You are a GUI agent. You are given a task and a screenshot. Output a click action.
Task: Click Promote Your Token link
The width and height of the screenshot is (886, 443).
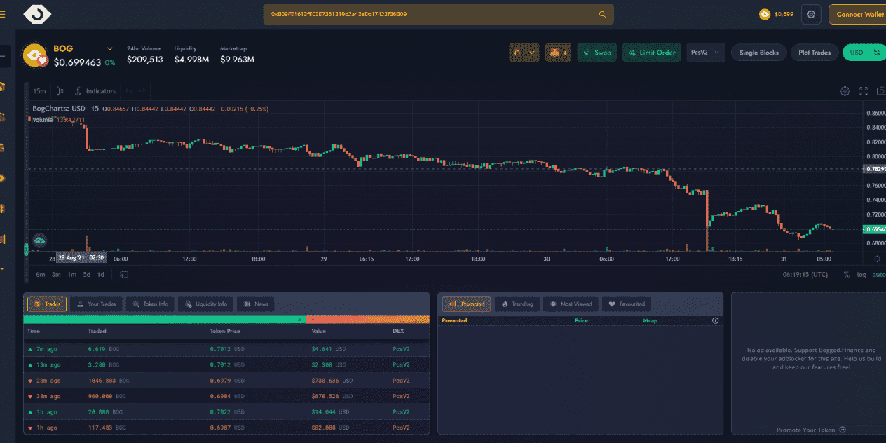tap(806, 430)
